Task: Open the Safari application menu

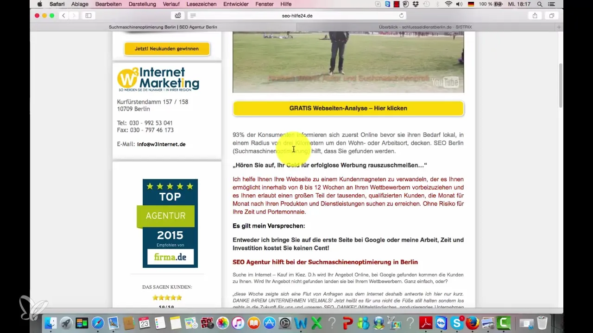Action: [57, 4]
